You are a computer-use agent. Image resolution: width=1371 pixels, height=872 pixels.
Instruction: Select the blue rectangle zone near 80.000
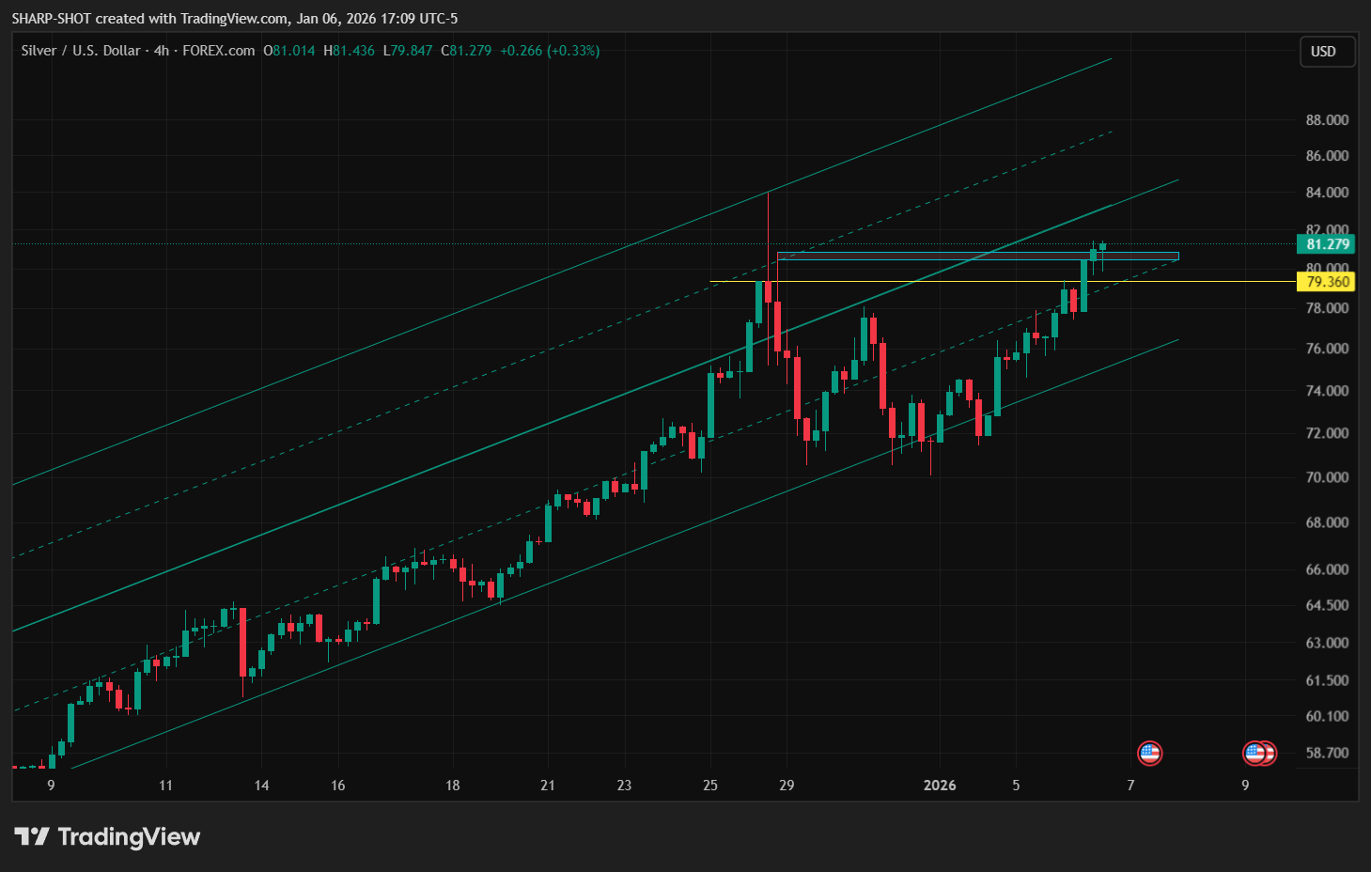977,256
